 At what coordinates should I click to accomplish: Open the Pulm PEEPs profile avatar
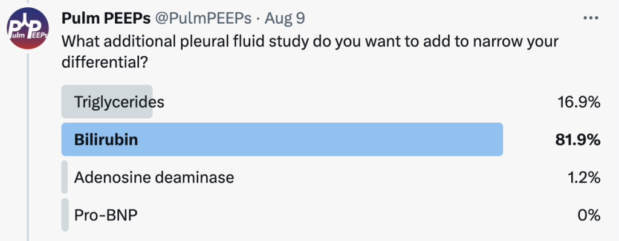(27, 28)
